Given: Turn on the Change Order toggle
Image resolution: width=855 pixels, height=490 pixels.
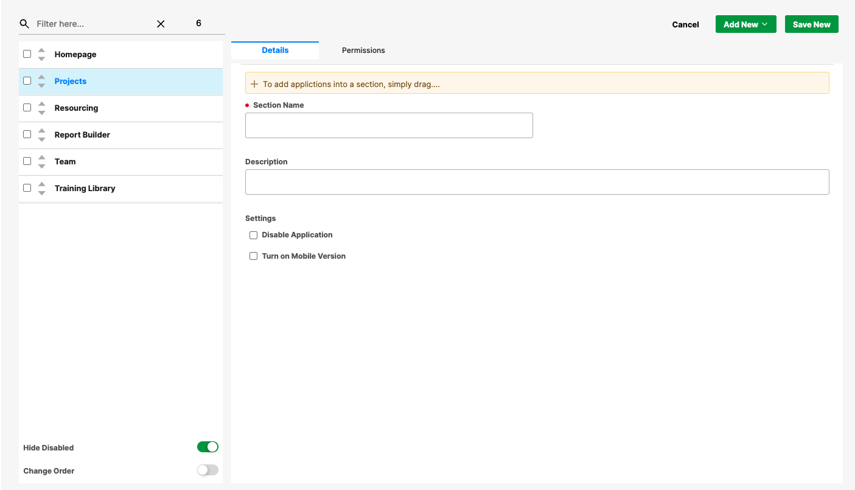Looking at the screenshot, I should point(208,470).
